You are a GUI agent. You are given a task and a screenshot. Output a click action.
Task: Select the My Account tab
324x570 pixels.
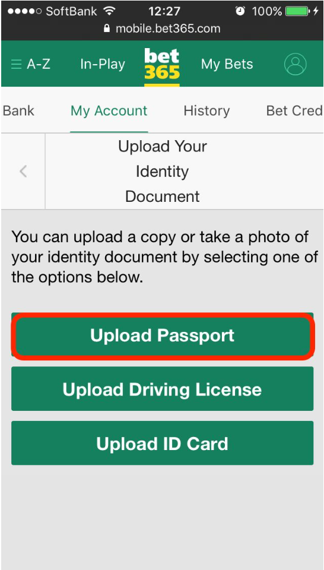click(109, 111)
